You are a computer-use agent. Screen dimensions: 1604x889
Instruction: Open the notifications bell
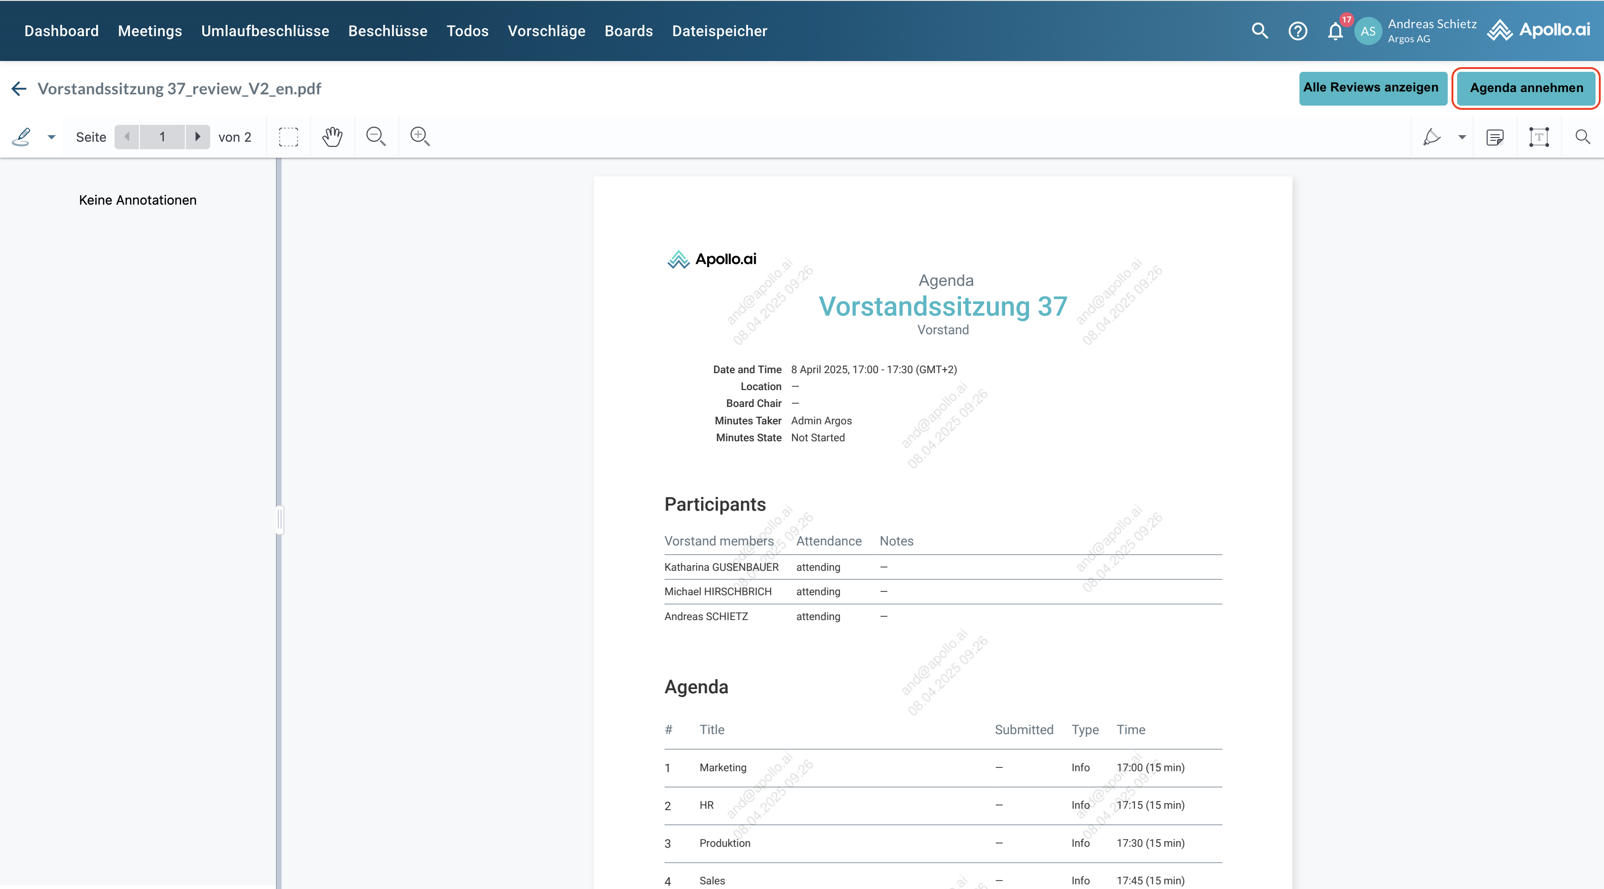1335,31
